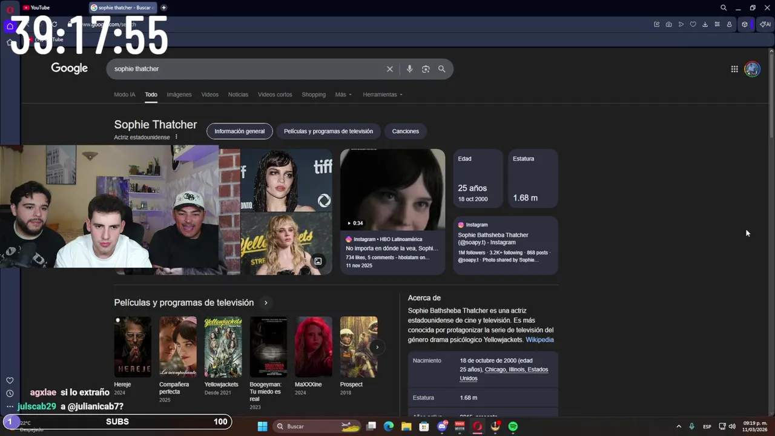The width and height of the screenshot is (775, 436).
Task: Open the Microsoft Store taskbar icon
Action: click(424, 426)
